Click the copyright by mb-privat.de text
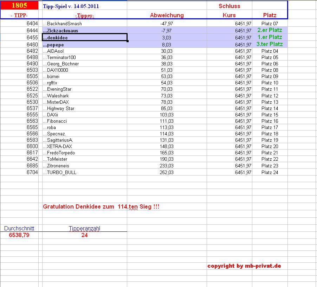 [x=244, y=266]
